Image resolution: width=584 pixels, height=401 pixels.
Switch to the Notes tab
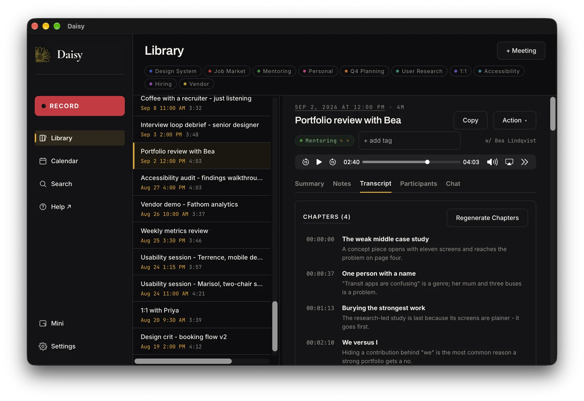342,184
